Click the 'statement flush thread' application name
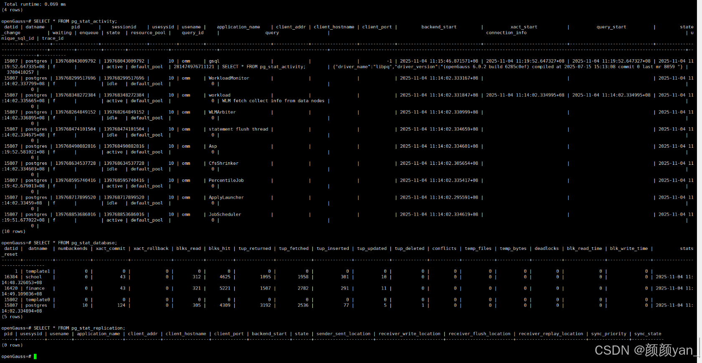The image size is (702, 363). (x=238, y=129)
